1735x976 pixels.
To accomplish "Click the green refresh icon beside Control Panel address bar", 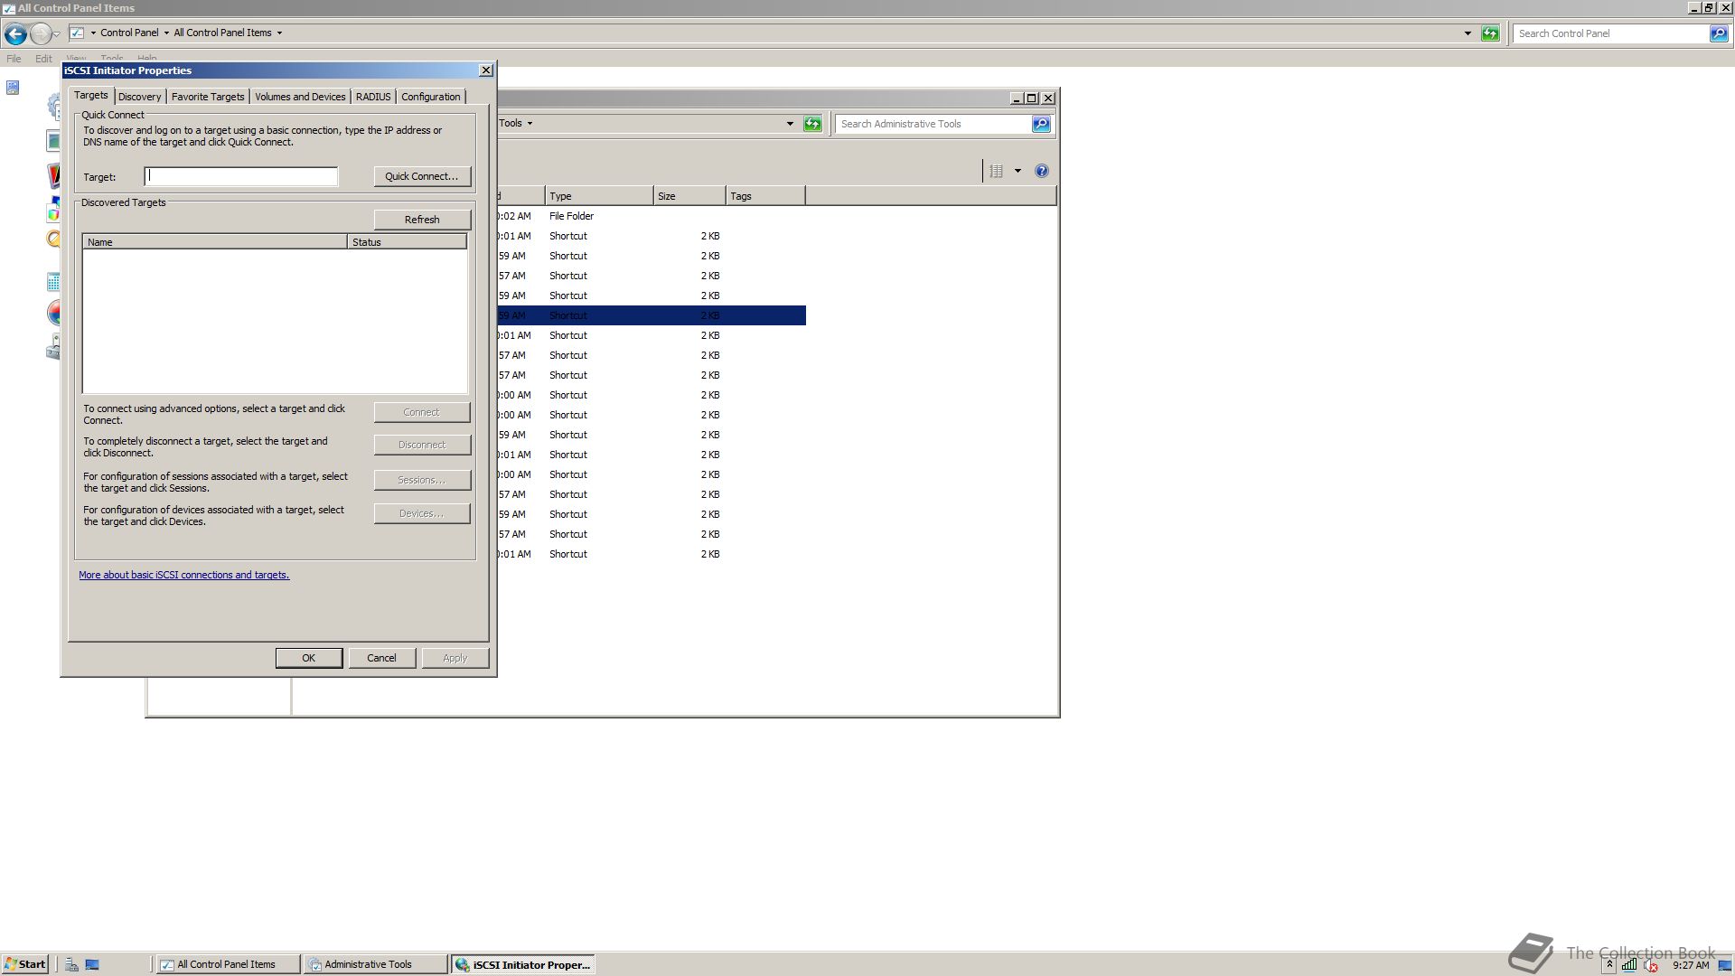I will tap(1490, 33).
